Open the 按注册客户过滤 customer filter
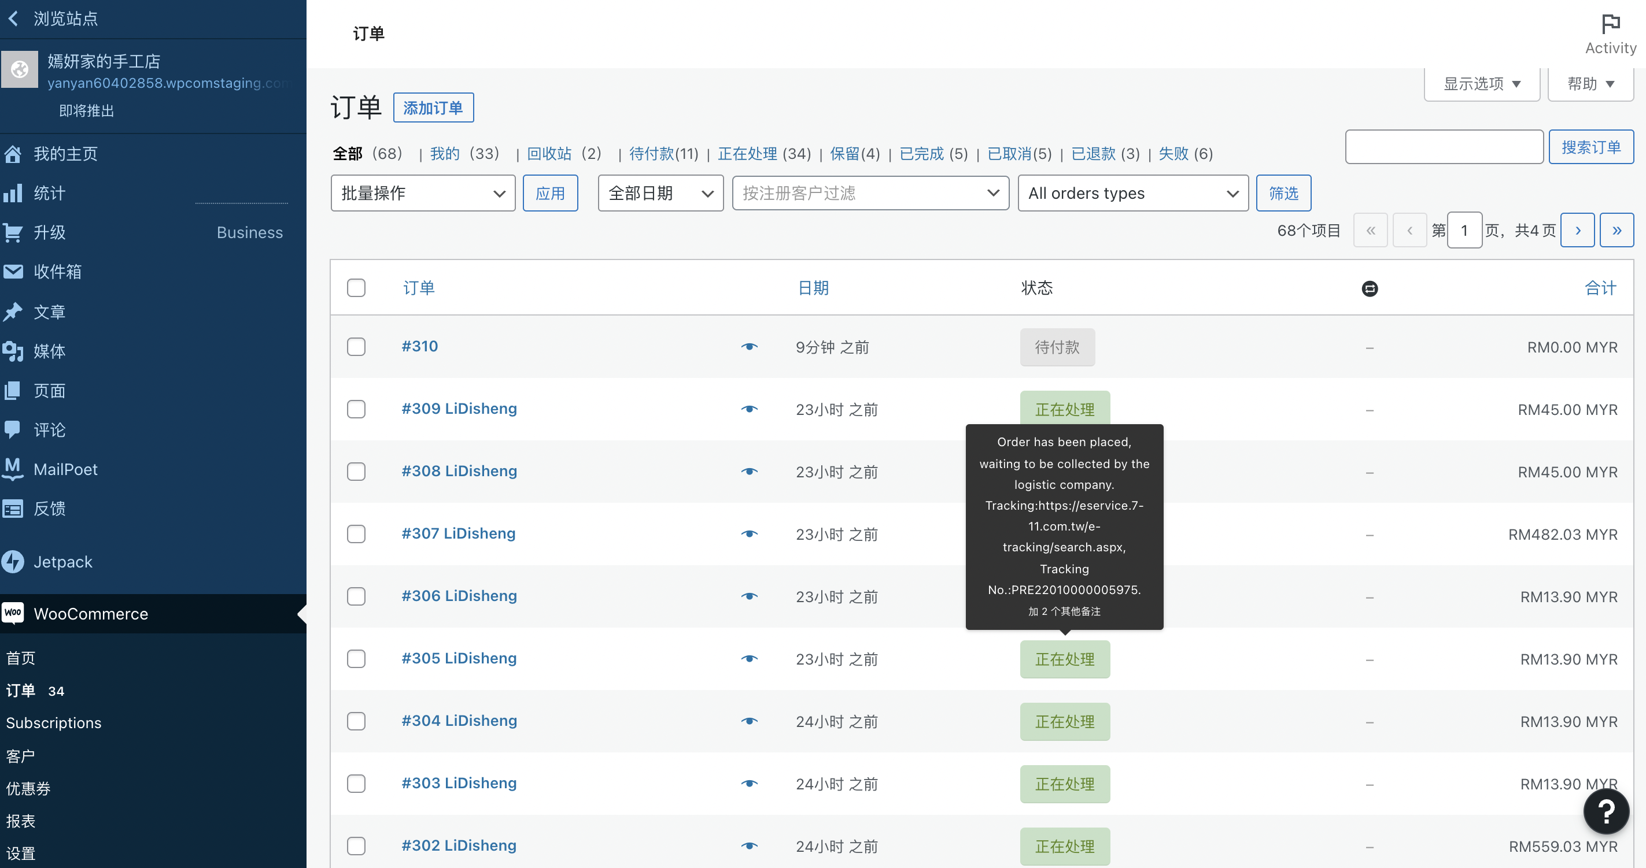1646x868 pixels. tap(870, 193)
